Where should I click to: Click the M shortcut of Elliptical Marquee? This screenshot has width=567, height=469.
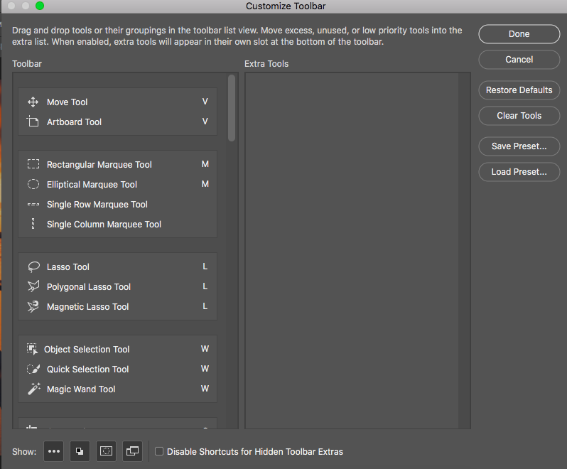pos(205,184)
